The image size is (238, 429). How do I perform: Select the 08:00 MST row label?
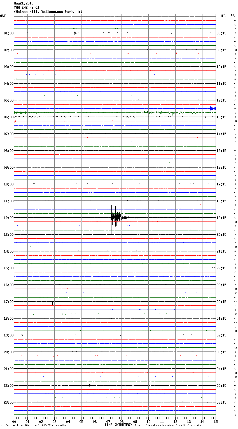[x=8, y=151]
